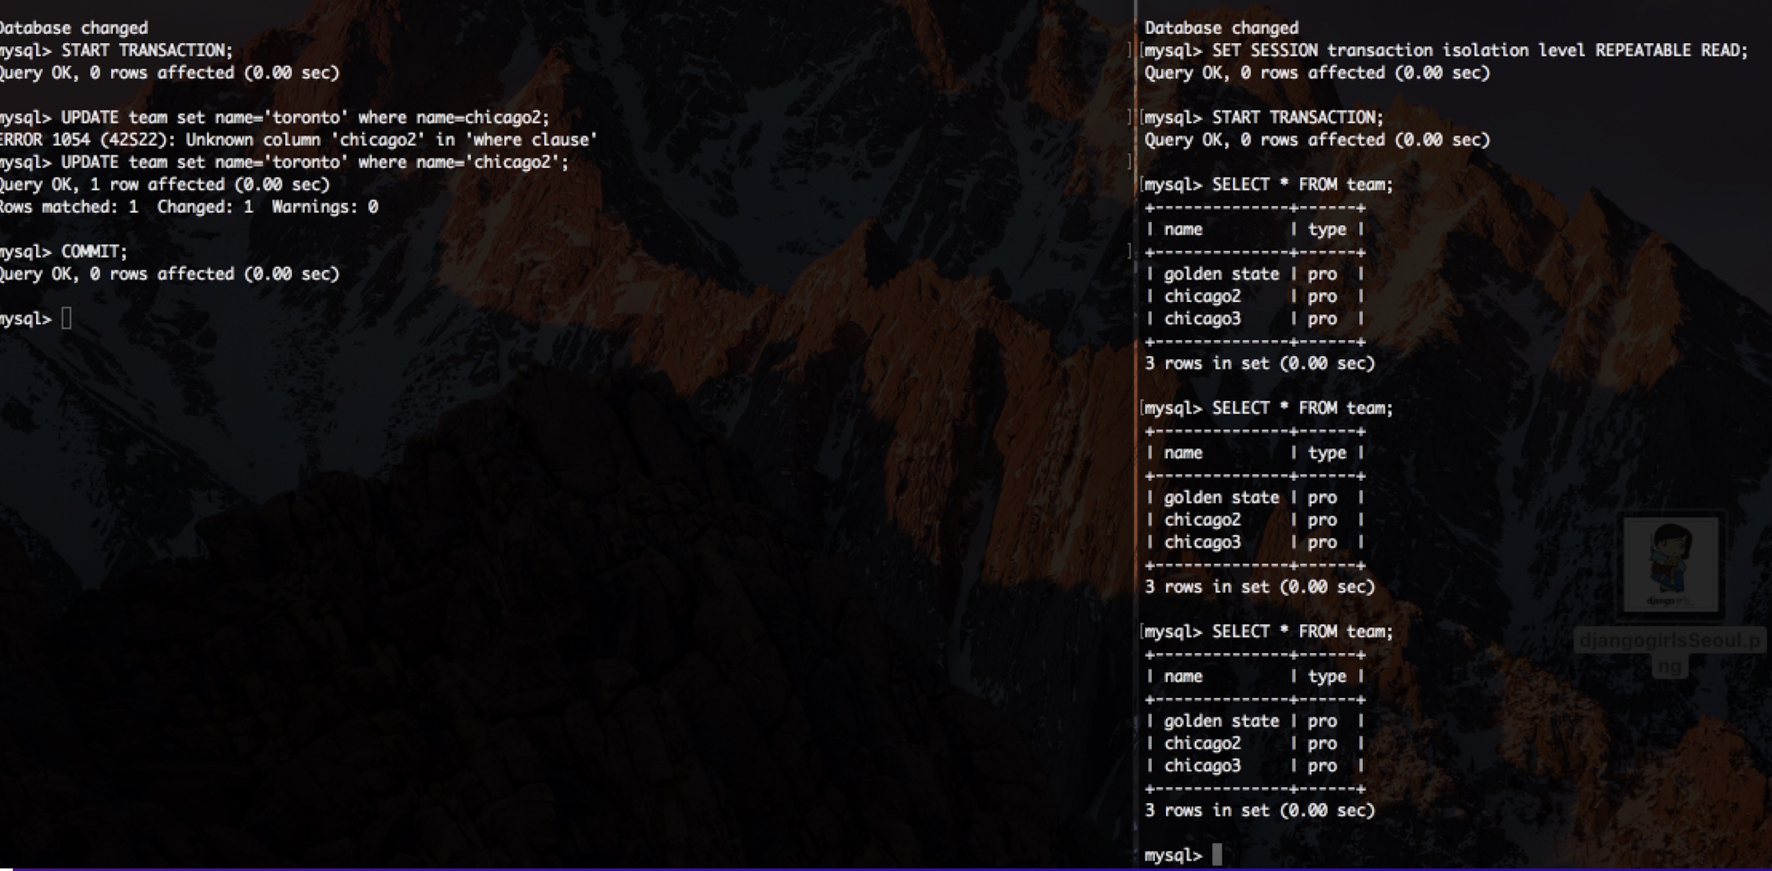The height and width of the screenshot is (871, 1772).
Task: Click the ERROR 1054 unknown column message
Action: (x=299, y=140)
